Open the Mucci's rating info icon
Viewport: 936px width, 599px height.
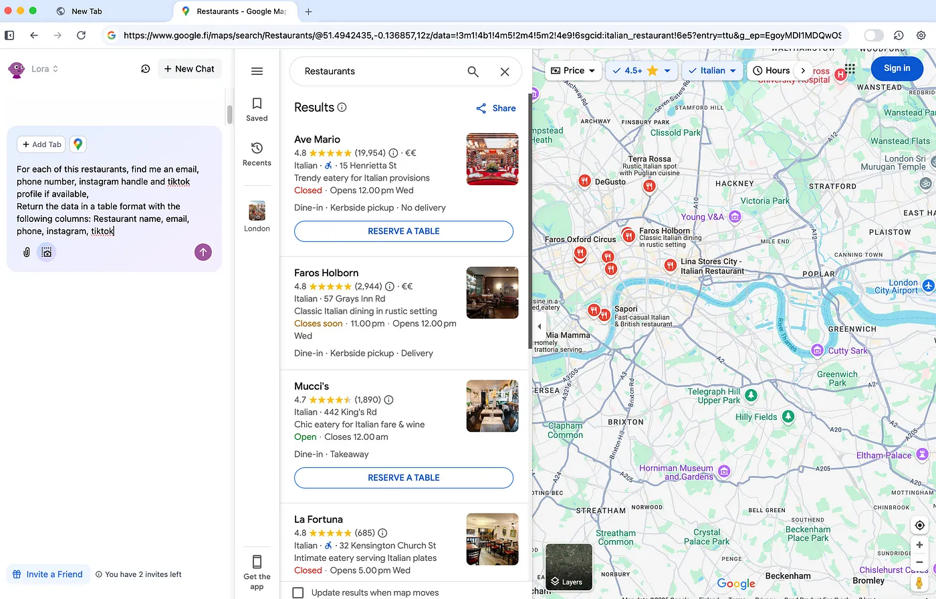[388, 400]
